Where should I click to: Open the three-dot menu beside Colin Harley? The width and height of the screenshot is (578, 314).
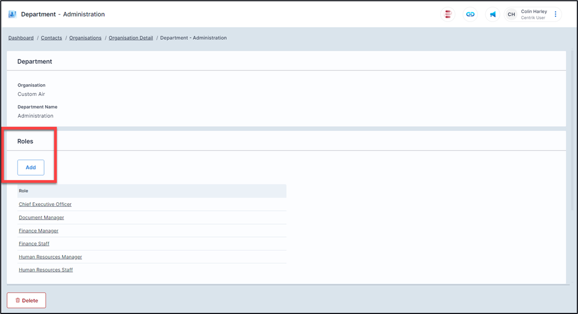[x=555, y=14]
